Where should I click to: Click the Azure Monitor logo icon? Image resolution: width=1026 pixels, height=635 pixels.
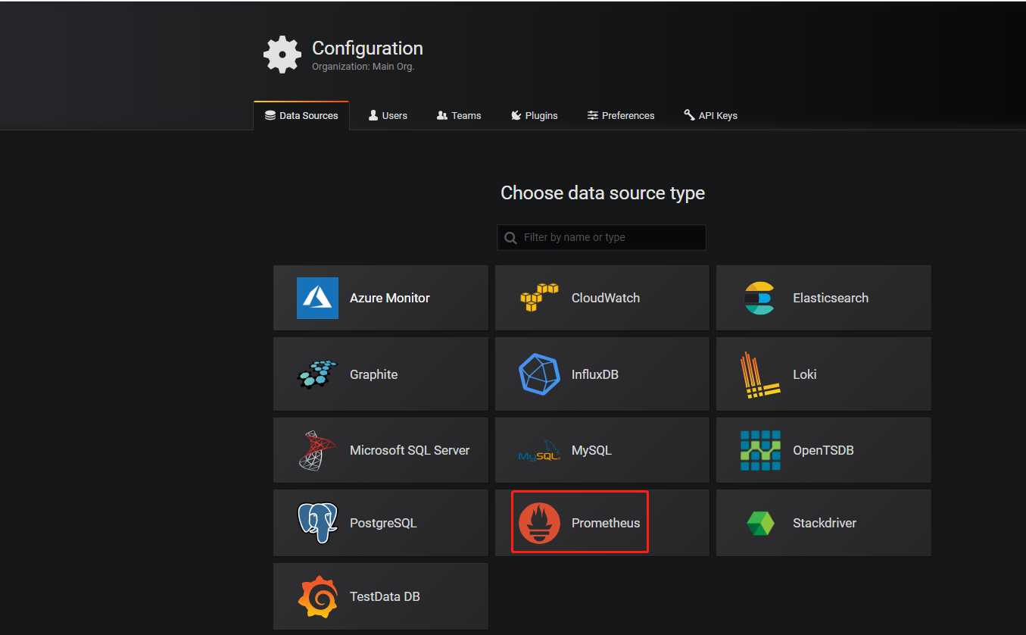pos(317,298)
